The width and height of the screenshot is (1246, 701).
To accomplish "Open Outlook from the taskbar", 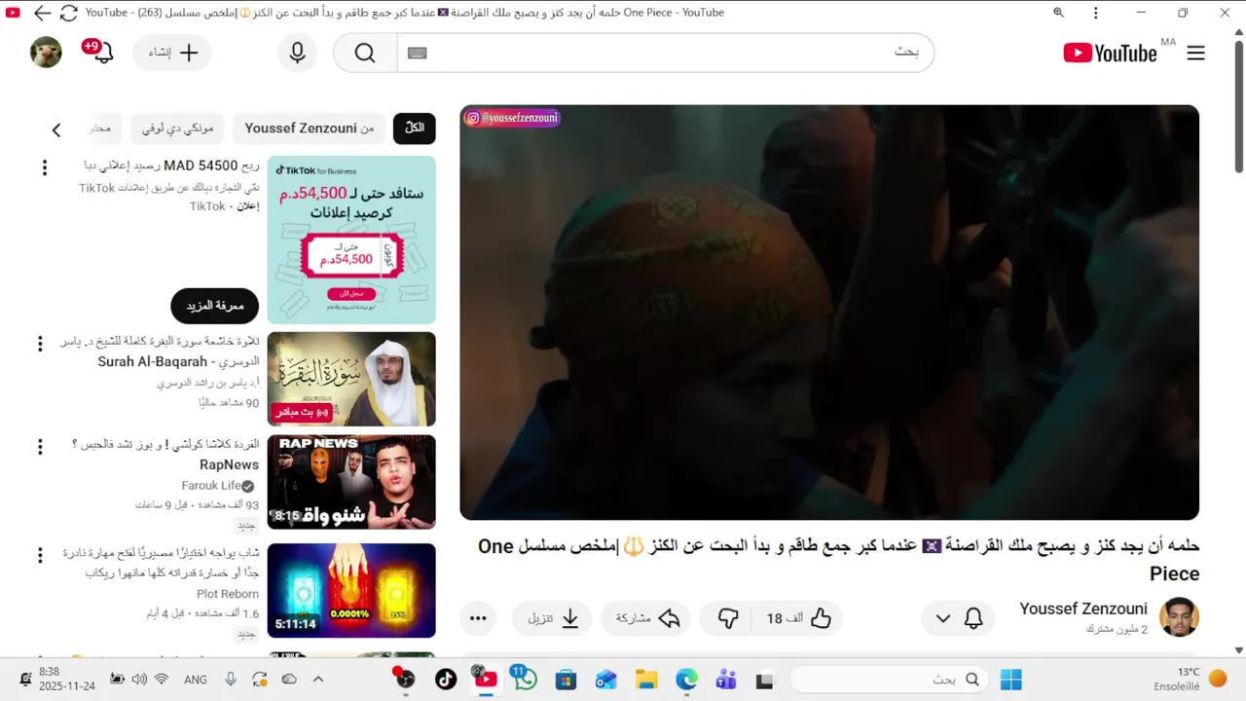I will tap(605, 679).
